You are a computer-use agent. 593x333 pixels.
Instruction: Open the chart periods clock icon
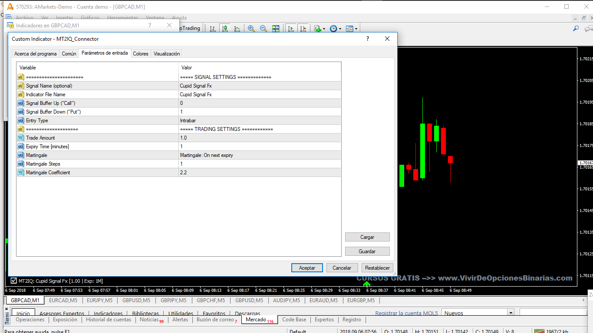(333, 29)
